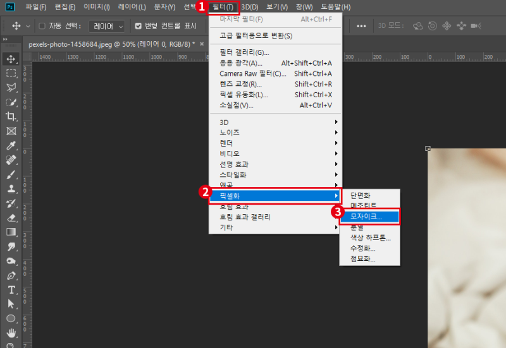The image size is (506, 348).
Task: Toggle the 변형 컨트롤 표시 checkbox
Action: (138, 26)
